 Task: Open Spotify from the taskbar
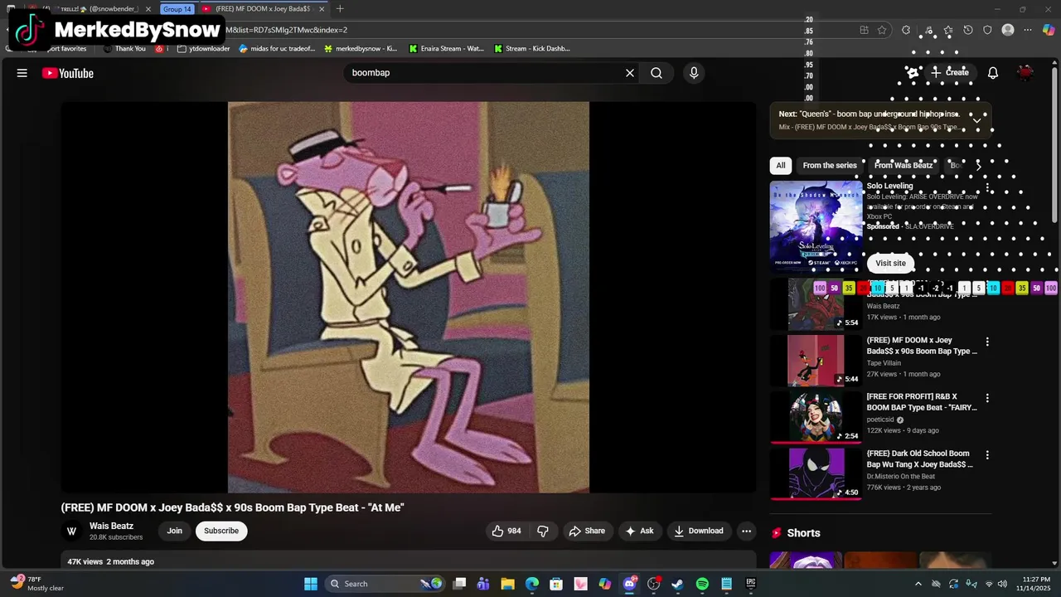point(702,584)
